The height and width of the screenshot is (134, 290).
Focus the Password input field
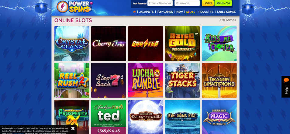187,3
